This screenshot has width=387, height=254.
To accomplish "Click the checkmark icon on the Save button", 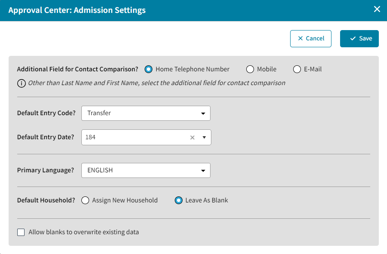I will [x=353, y=39].
